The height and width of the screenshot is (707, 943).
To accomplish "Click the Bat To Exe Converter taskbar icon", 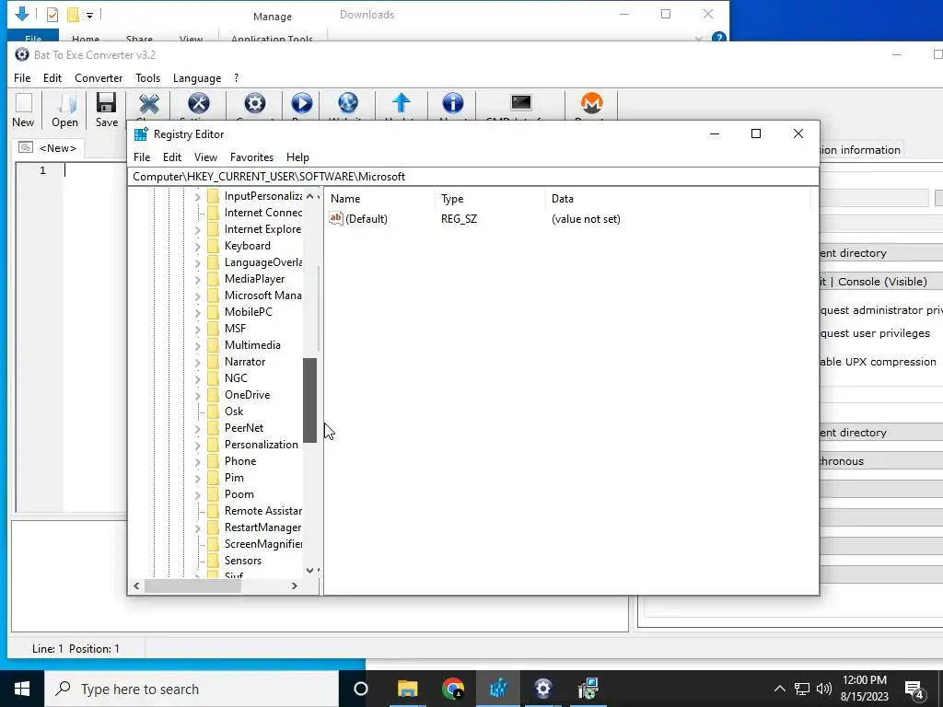I will coord(543,689).
